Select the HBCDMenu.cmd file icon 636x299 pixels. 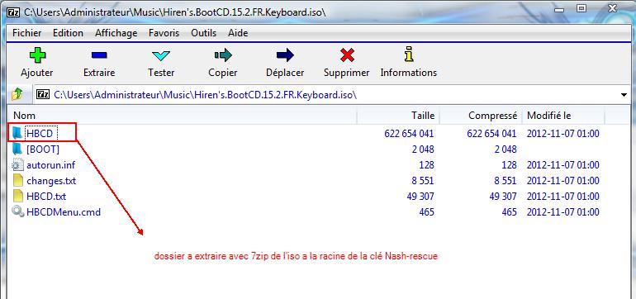(18, 211)
